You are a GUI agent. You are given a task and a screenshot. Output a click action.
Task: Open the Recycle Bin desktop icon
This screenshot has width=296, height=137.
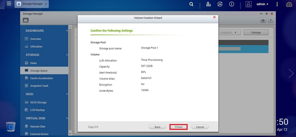coord(11,126)
